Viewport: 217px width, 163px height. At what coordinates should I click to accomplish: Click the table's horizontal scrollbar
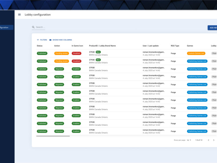53,136
